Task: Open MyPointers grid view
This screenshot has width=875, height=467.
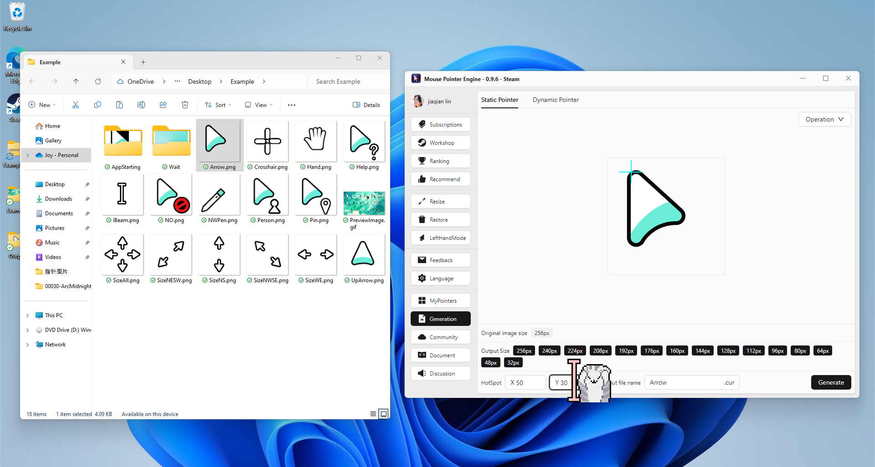Action: pyautogui.click(x=440, y=301)
